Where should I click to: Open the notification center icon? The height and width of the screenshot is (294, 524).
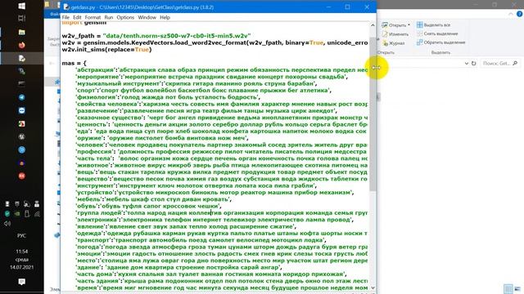click(22, 282)
